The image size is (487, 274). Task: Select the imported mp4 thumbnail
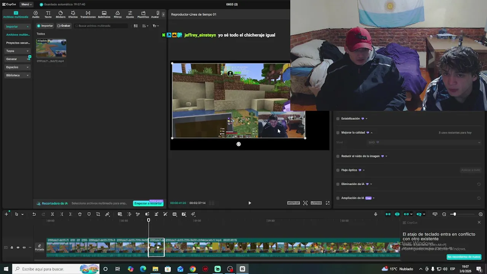point(51,48)
